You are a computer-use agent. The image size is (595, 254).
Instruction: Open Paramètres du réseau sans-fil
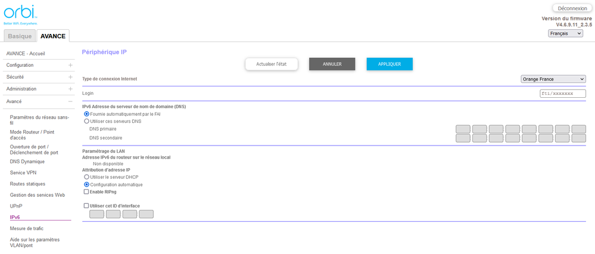39,120
